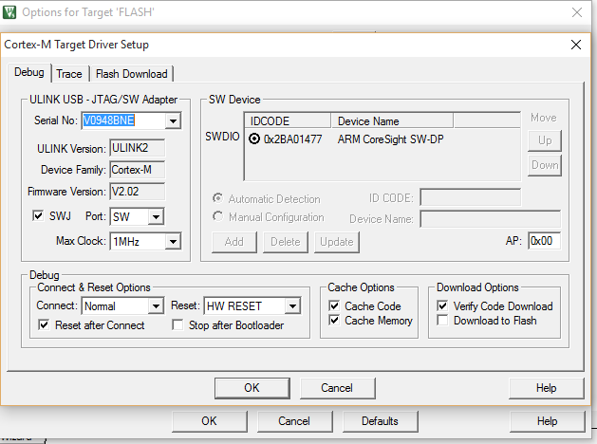Viewport: 597px width, 444px height.
Task: Click the Firmware Version field showing V2.02
Action: (138, 192)
